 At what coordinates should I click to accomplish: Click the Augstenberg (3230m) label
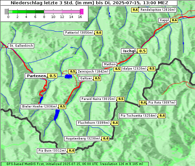click(83, 139)
